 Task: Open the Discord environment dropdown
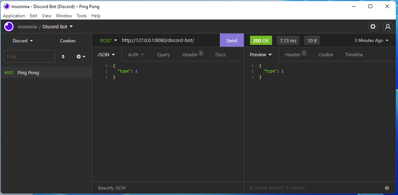(23, 41)
